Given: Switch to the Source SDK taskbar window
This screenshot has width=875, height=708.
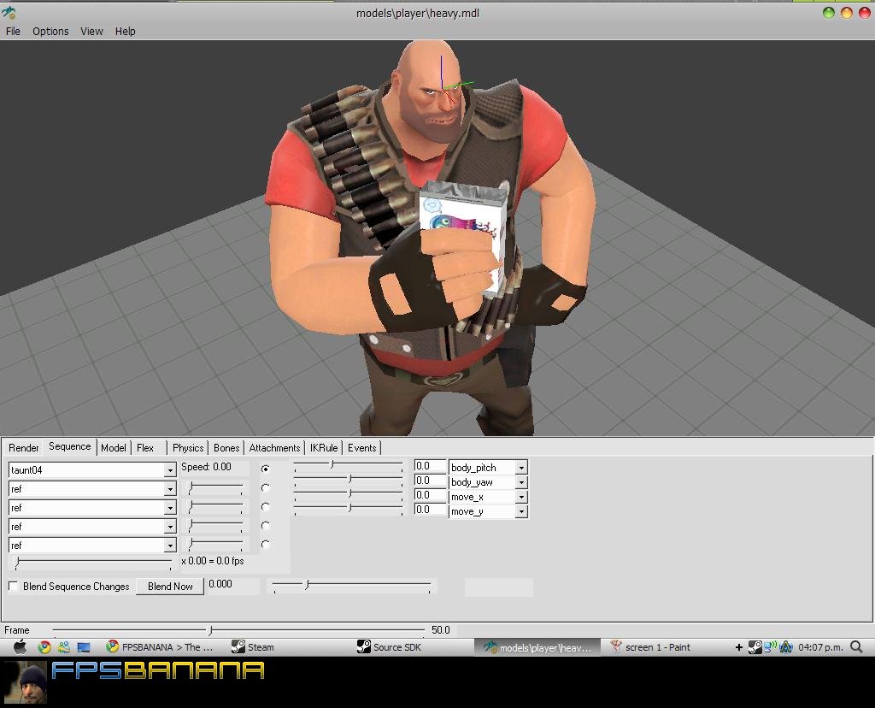Looking at the screenshot, I should [x=389, y=647].
